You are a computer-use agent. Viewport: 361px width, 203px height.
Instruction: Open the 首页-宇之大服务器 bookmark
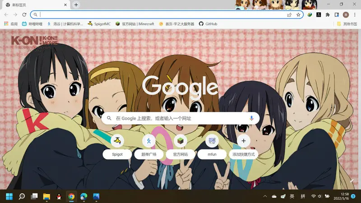pyautogui.click(x=176, y=24)
